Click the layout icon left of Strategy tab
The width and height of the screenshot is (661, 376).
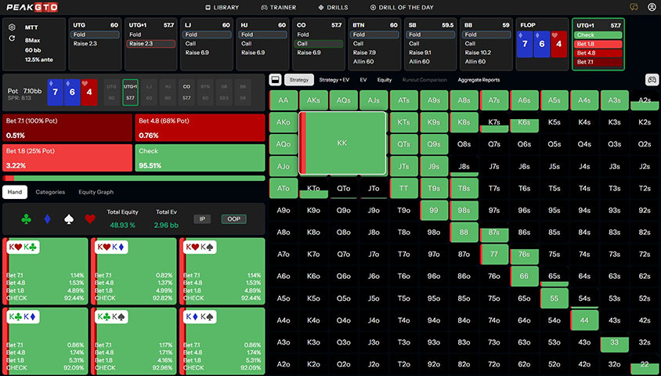275,80
